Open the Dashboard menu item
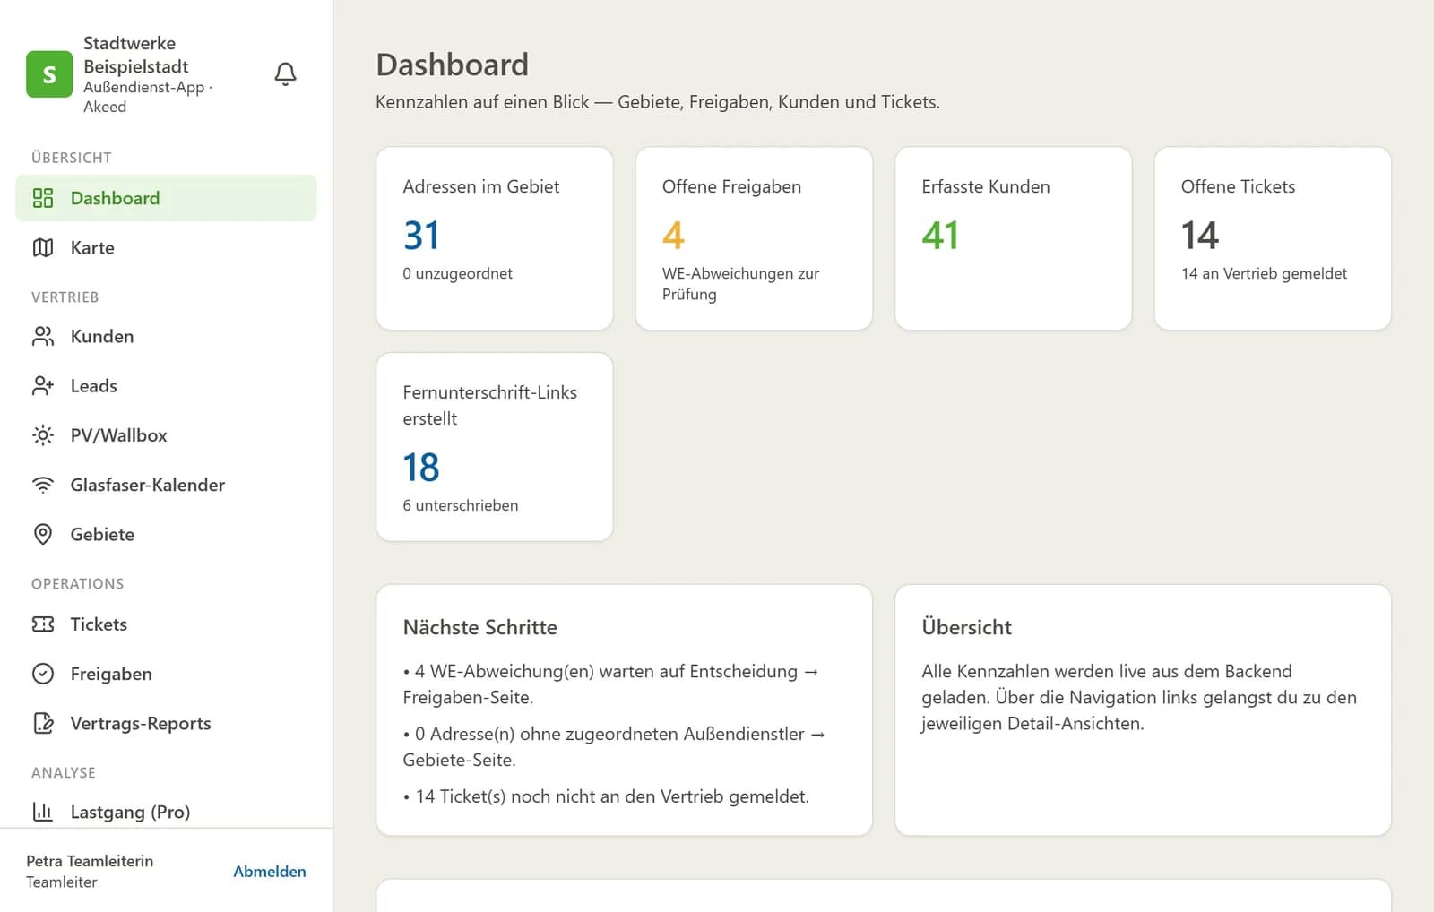Viewport: 1434px width, 912px height. click(x=166, y=198)
